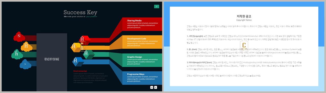The image size is (326, 93).
Task: Click the lorem ipsum paragraph under Enviromental
Action: pyautogui.click(x=90, y=78)
